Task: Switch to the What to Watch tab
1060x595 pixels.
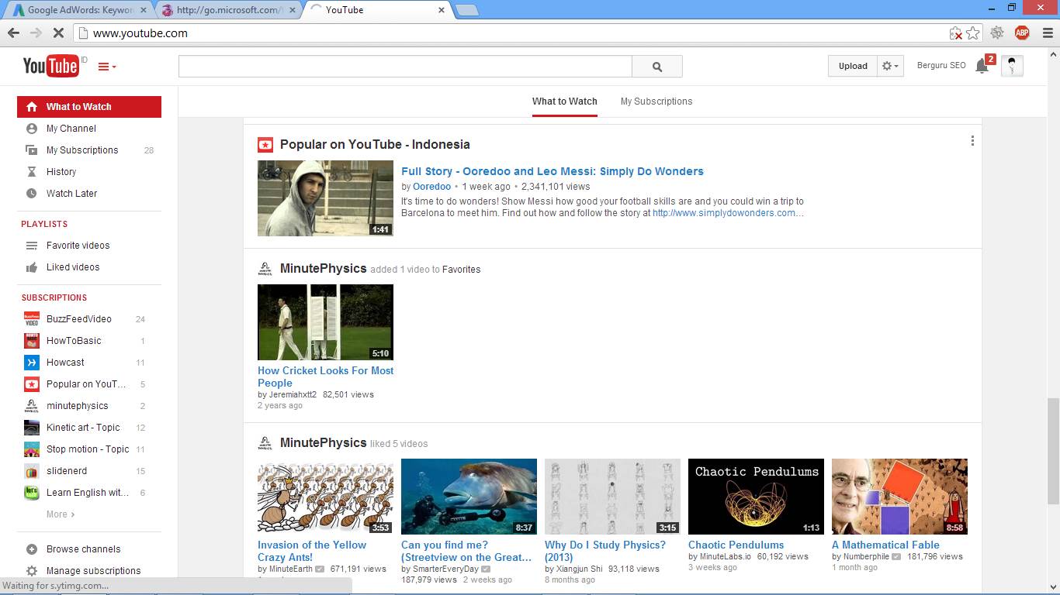Action: (x=565, y=101)
